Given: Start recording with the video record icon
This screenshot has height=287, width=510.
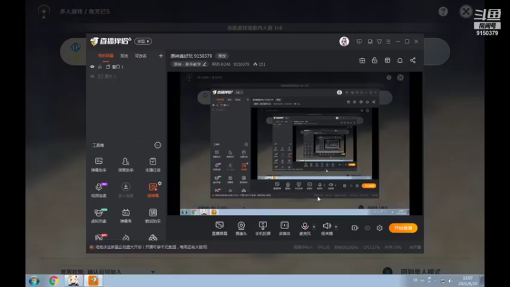Looking at the screenshot, I should 355,228.
